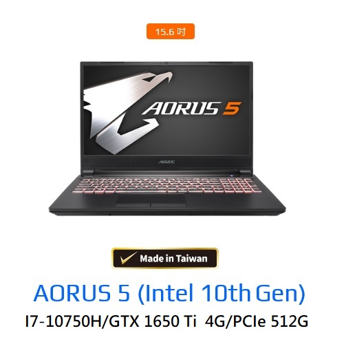344x344 pixels.
Task: Click the webcam at the top of the bezel
Action: click(166, 63)
